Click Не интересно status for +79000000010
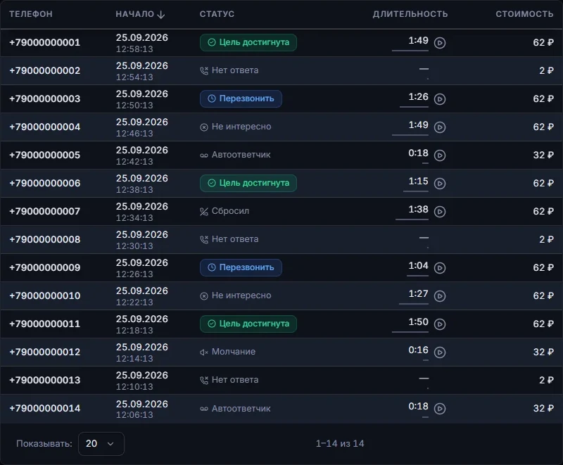Viewport: 563px width, 465px height. (x=236, y=295)
